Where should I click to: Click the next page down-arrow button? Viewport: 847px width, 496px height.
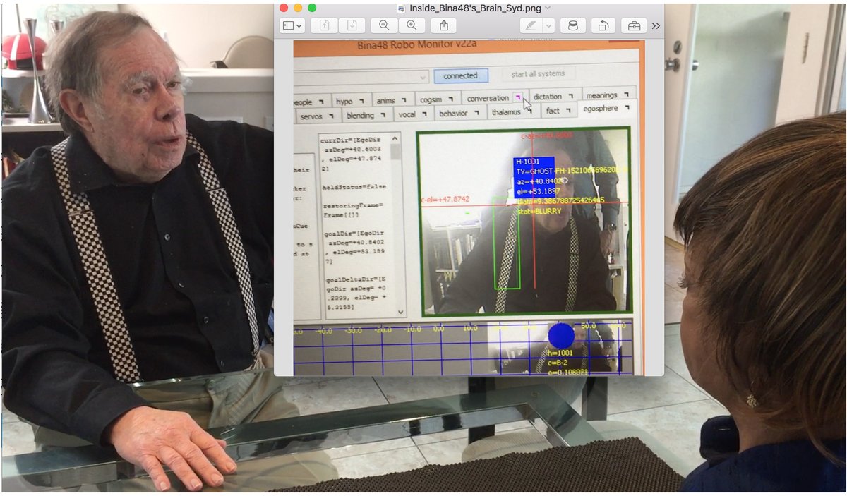pyautogui.click(x=352, y=25)
